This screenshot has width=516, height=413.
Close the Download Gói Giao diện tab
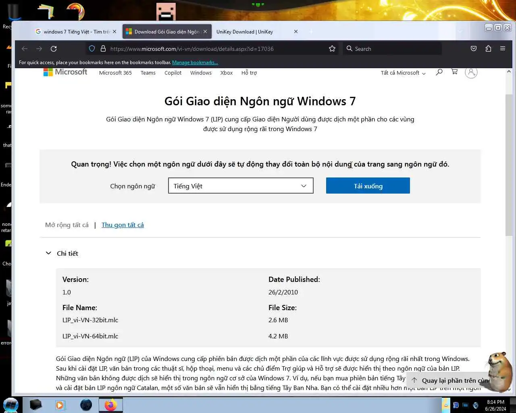[x=205, y=31]
